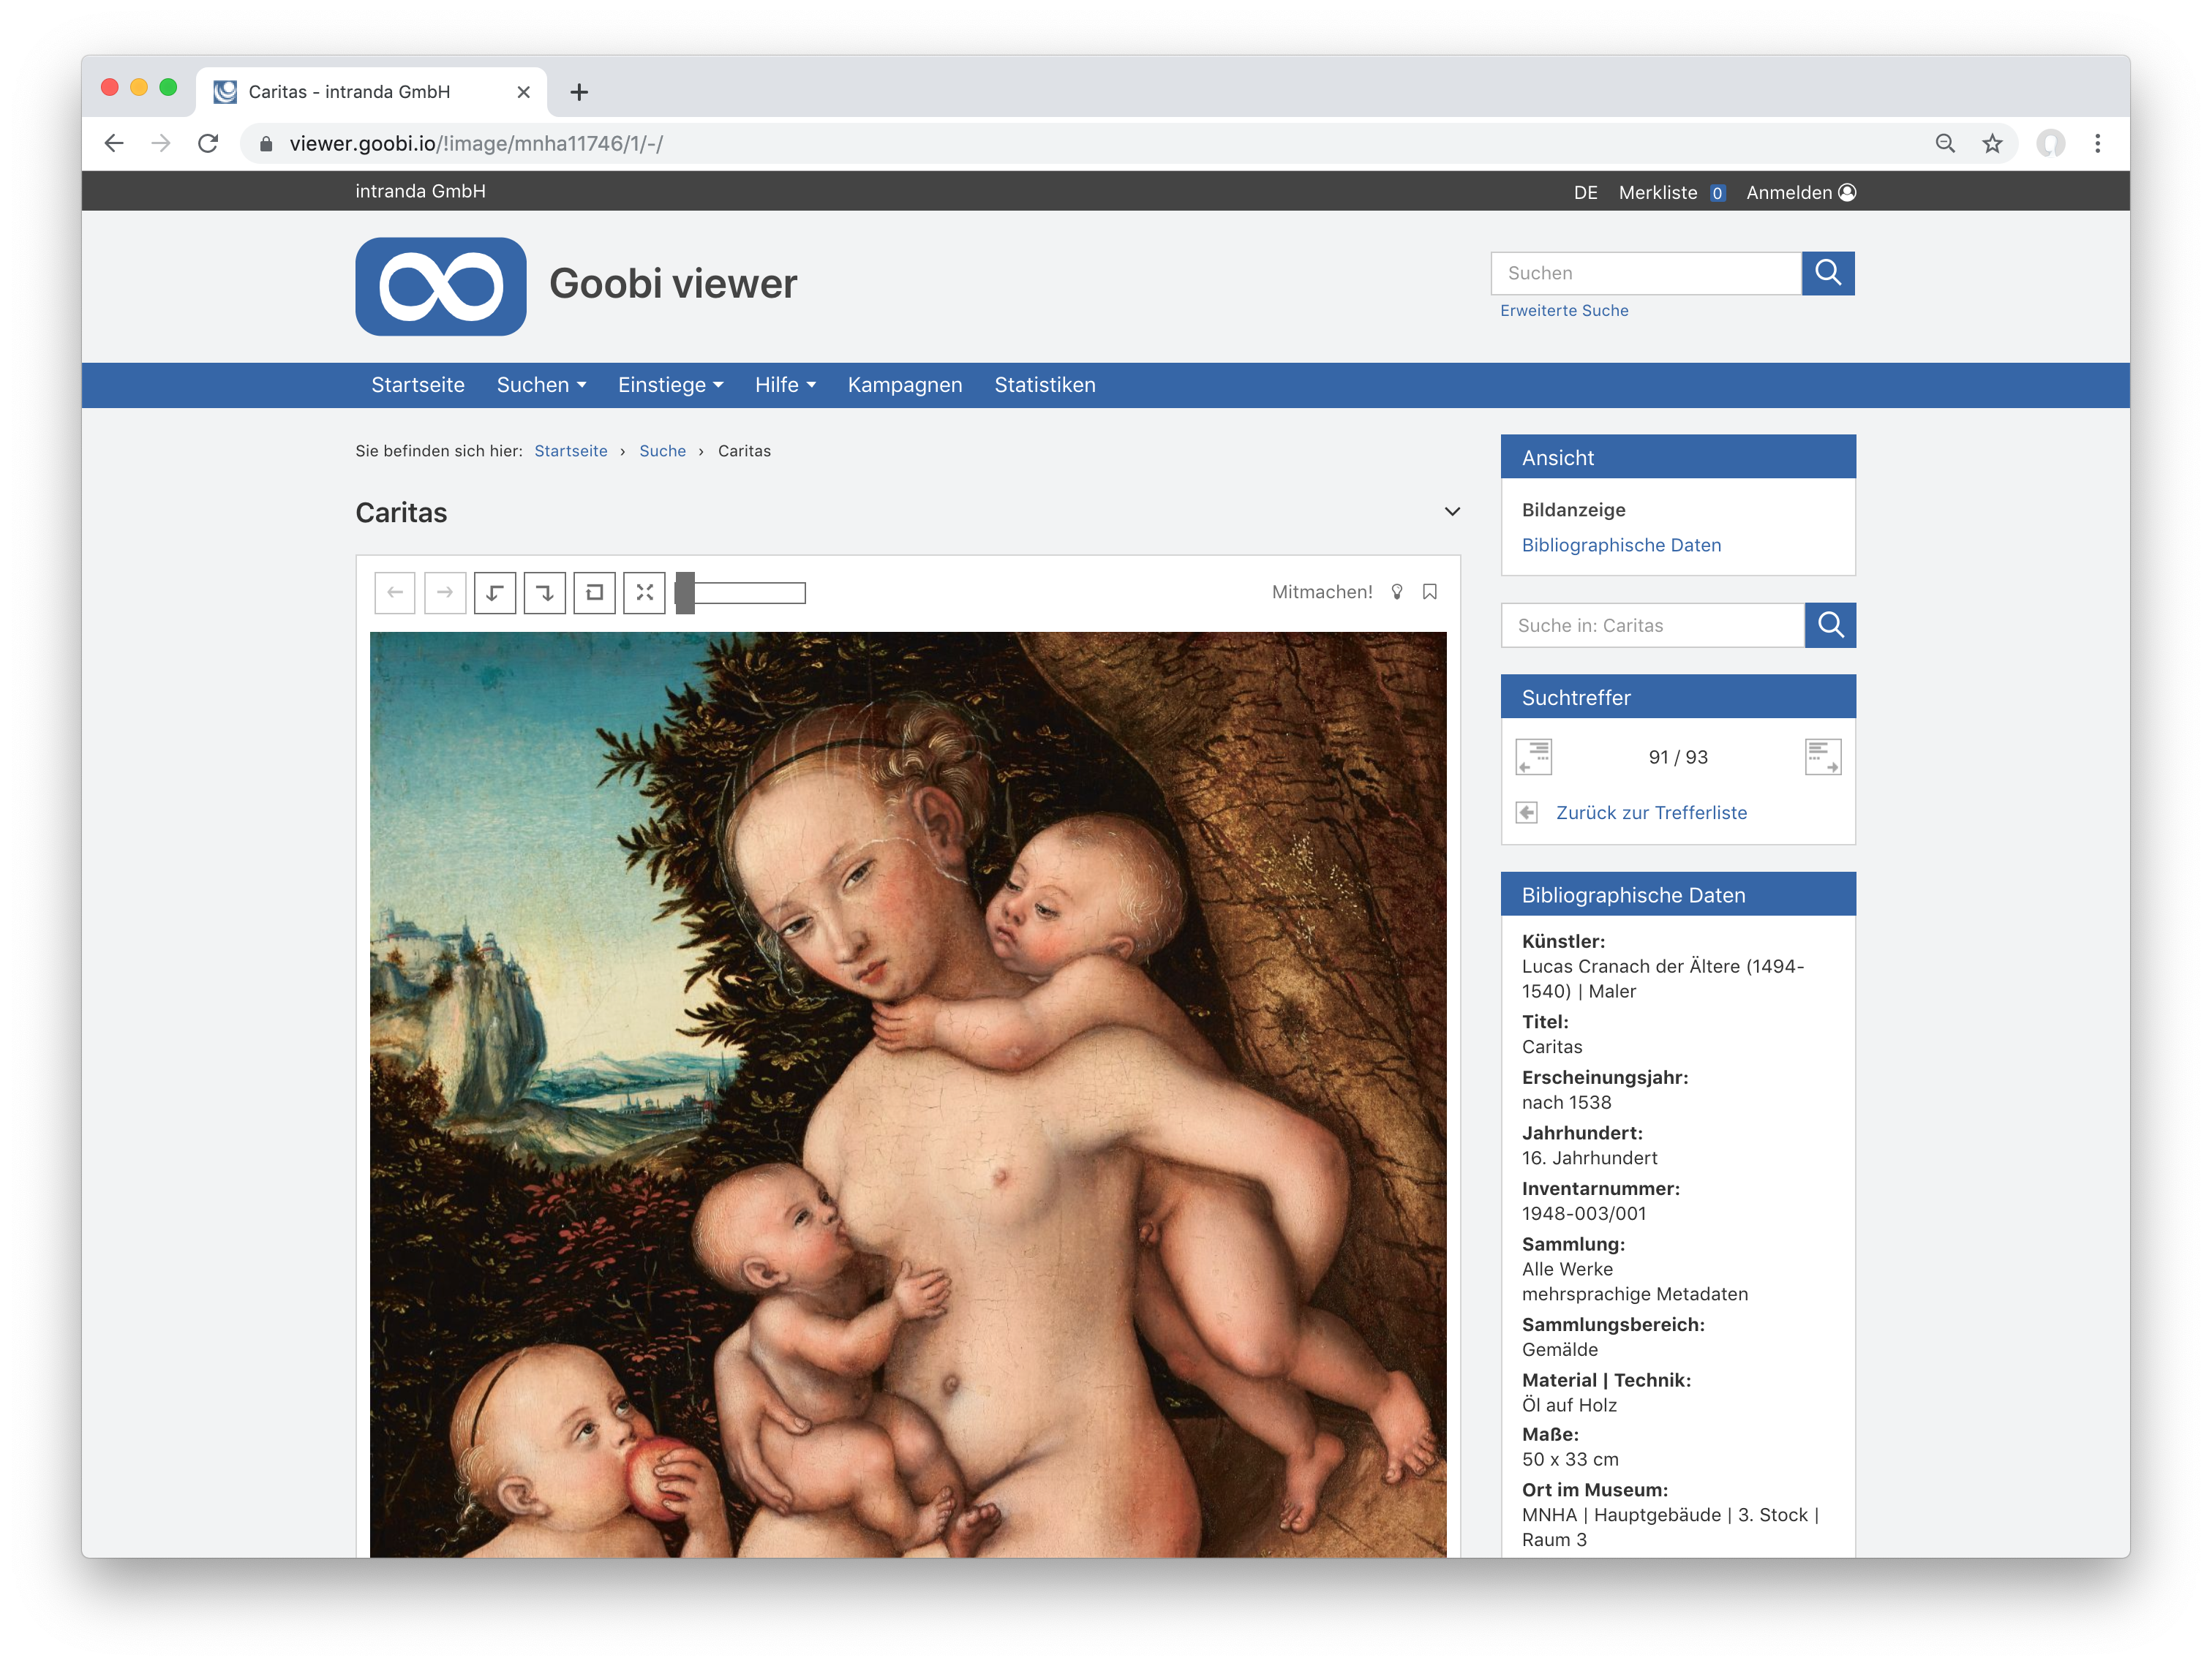Click the lightbulb icon next to Mitmachen
This screenshot has height=1666, width=2212.
pyautogui.click(x=1397, y=592)
